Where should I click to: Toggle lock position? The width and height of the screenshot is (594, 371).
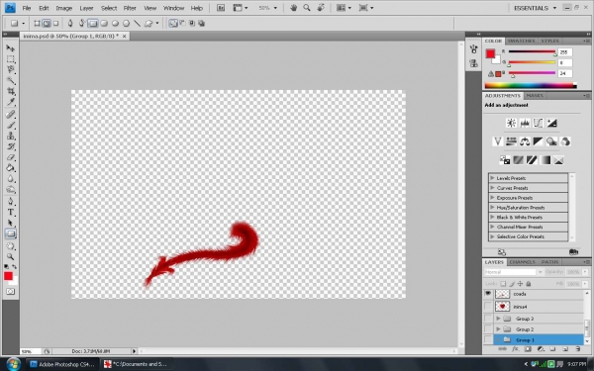(520, 284)
